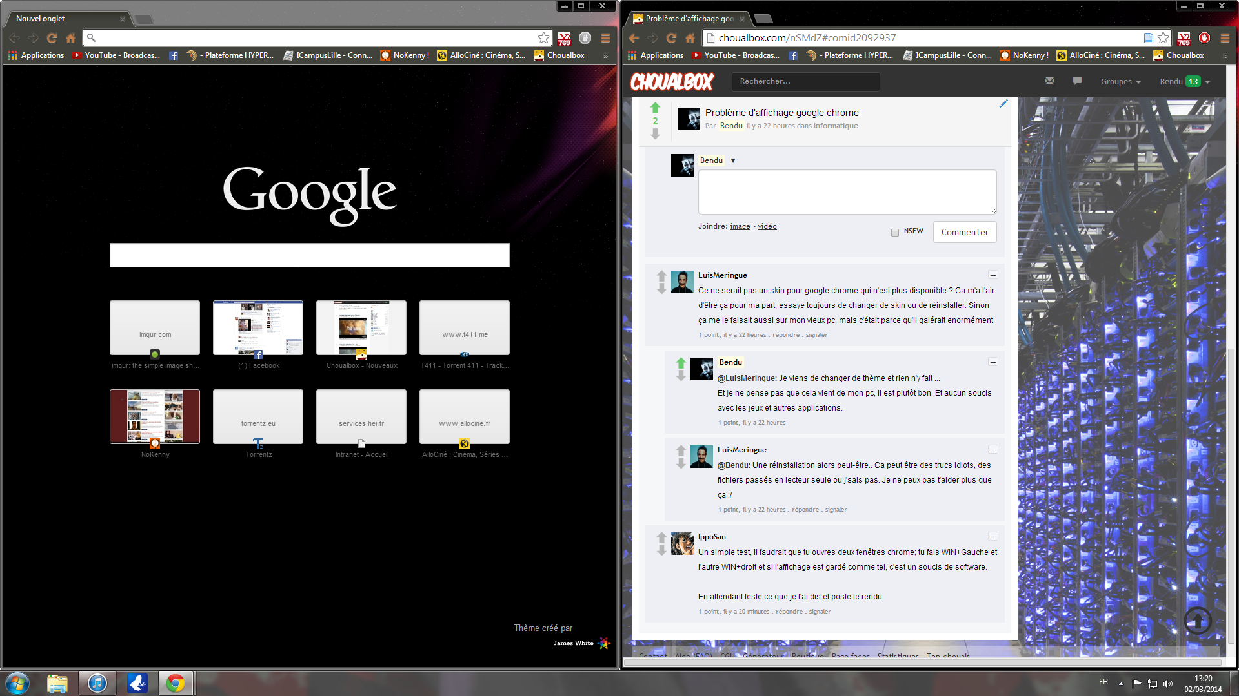
Task: Open the chat bubble notifications icon
Action: coord(1077,81)
